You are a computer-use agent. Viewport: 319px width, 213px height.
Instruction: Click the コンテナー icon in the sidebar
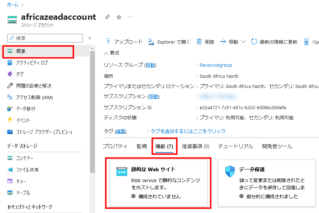[10, 158]
